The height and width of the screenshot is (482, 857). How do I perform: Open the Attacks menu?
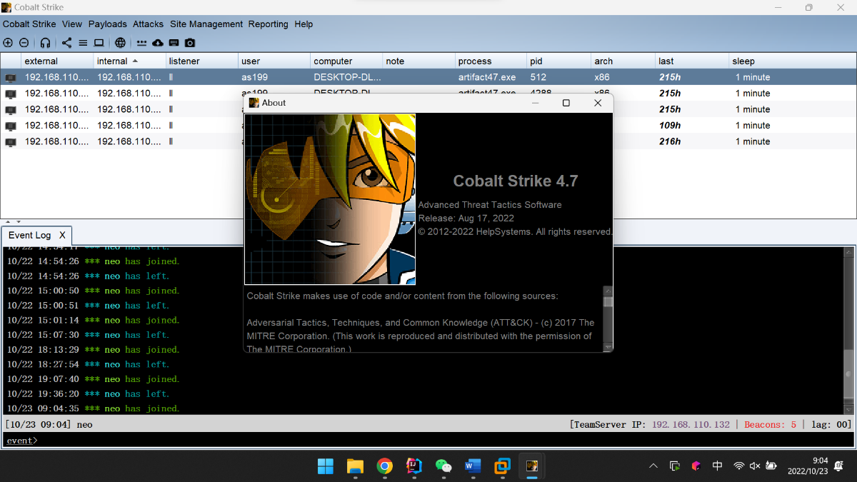pos(148,24)
